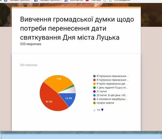Image resolution: width=162 pixels, height=139 pixels.
Task: Open the YouTube bookmark label
Action: click(96, 1)
